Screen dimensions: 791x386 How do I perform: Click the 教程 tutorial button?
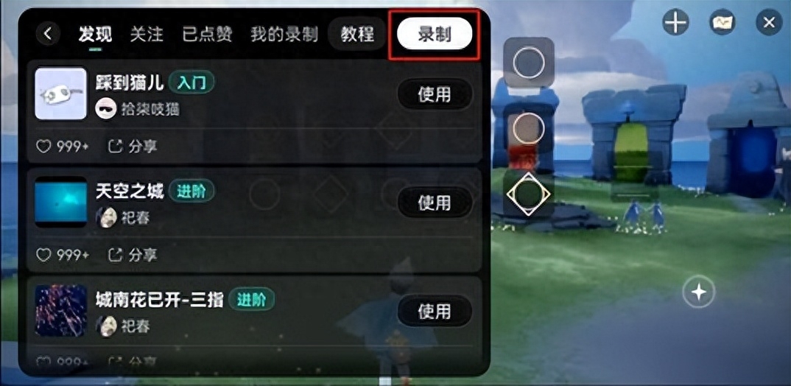point(357,35)
